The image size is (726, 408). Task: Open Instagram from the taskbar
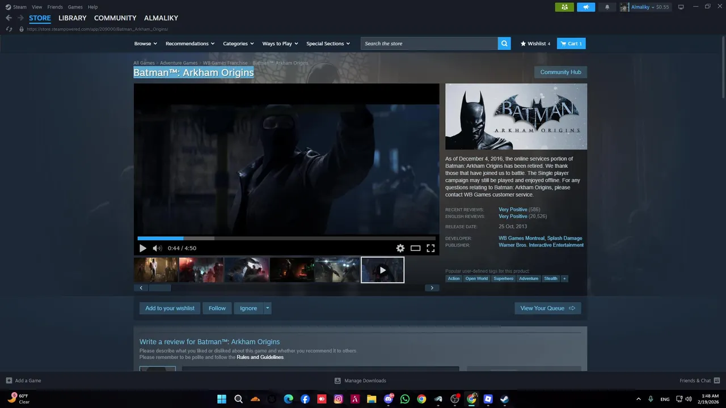pyautogui.click(x=339, y=399)
